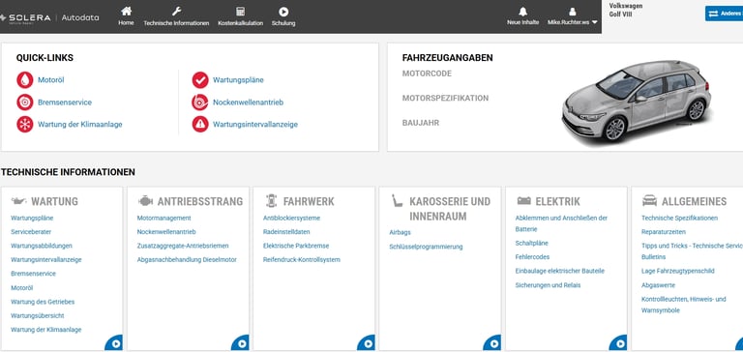Open the Wartungsintervallanzeige quick link
Viewport: 743px width, 352px height.
(x=255, y=124)
